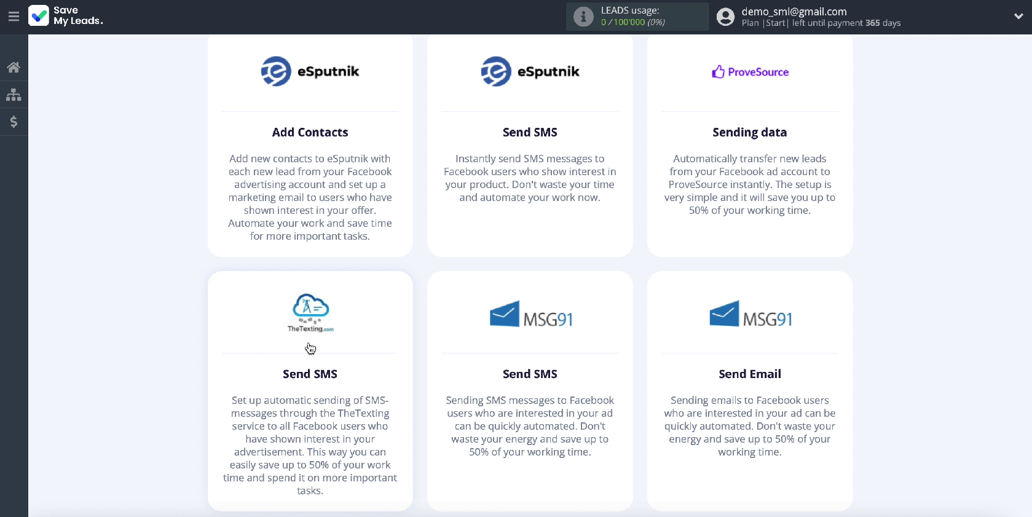Open MSG91 Send SMS title
The image size is (1032, 517).
pyautogui.click(x=530, y=374)
